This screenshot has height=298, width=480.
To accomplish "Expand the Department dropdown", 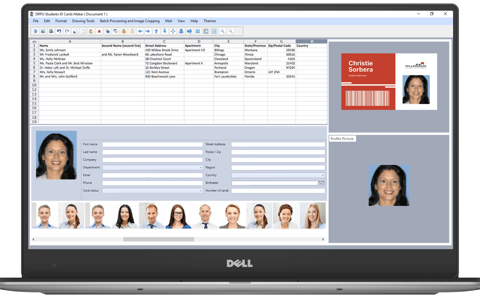I will coord(200,167).
